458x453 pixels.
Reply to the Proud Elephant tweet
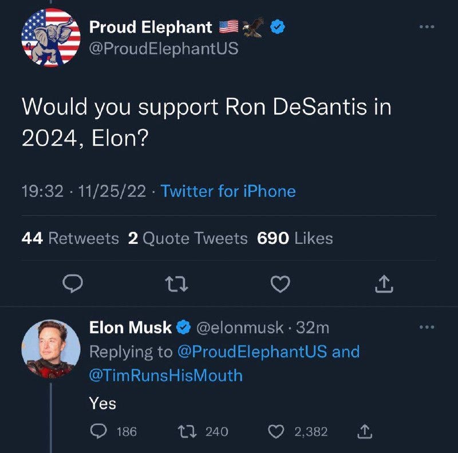[x=73, y=283]
